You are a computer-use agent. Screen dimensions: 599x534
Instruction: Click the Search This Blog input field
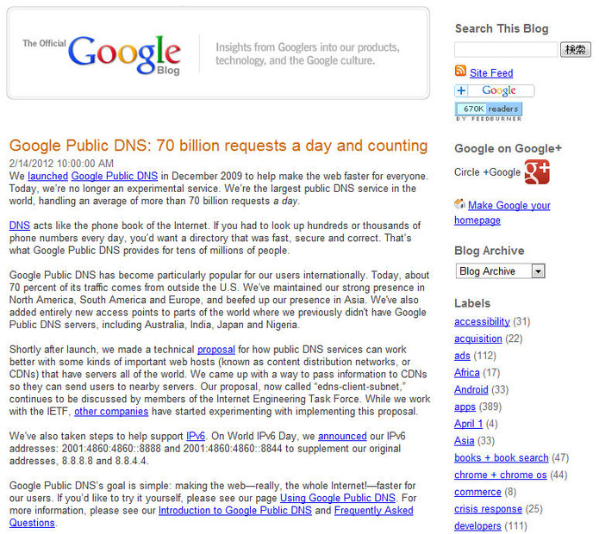[x=506, y=50]
